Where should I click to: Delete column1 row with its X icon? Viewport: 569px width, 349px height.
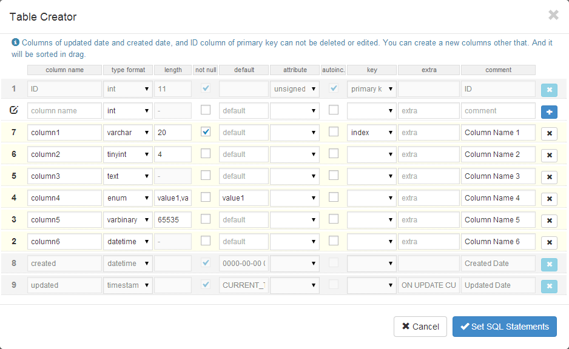549,133
